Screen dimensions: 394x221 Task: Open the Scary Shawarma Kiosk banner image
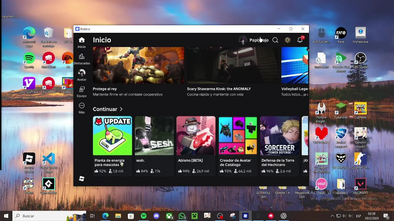click(233, 65)
